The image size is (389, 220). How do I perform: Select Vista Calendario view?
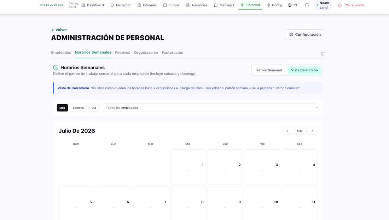click(x=304, y=70)
